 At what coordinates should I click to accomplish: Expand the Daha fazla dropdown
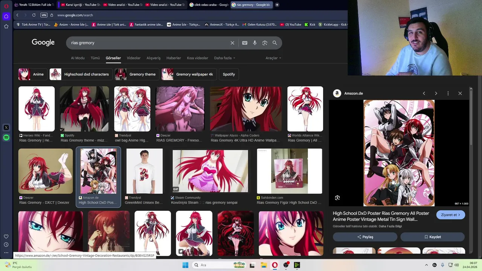tap(224, 58)
